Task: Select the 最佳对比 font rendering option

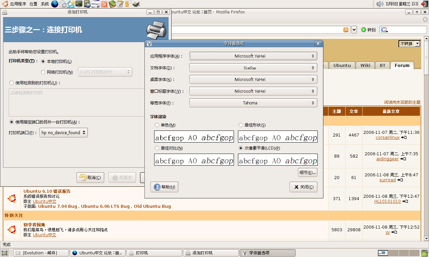Action: (157, 148)
